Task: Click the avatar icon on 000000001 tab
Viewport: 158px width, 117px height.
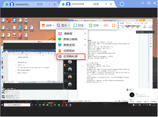Action: point(12,4)
